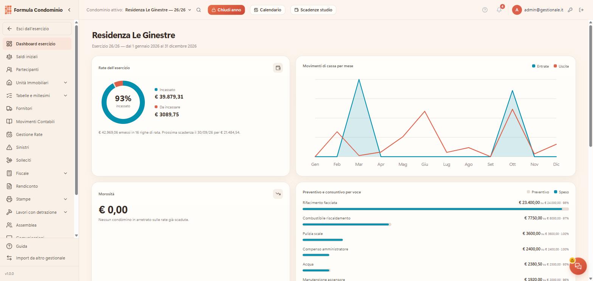
Task: Click the Dashboard esercizio grid icon
Action: (x=9, y=44)
